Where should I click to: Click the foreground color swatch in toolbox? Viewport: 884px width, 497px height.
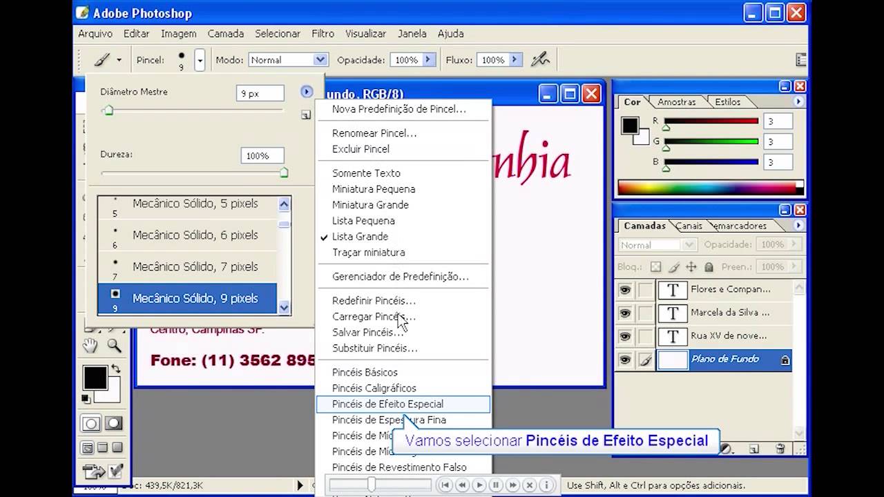[x=95, y=378]
